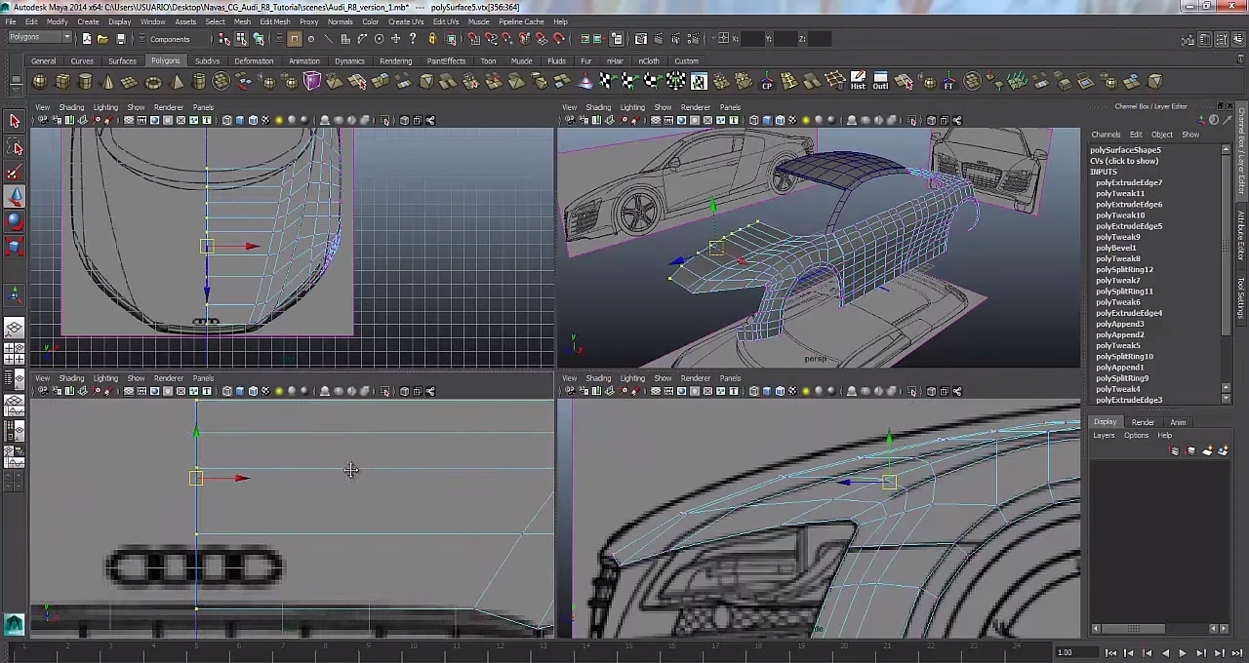Open the Edit Mesh menu
1249x663 pixels.
275,21
